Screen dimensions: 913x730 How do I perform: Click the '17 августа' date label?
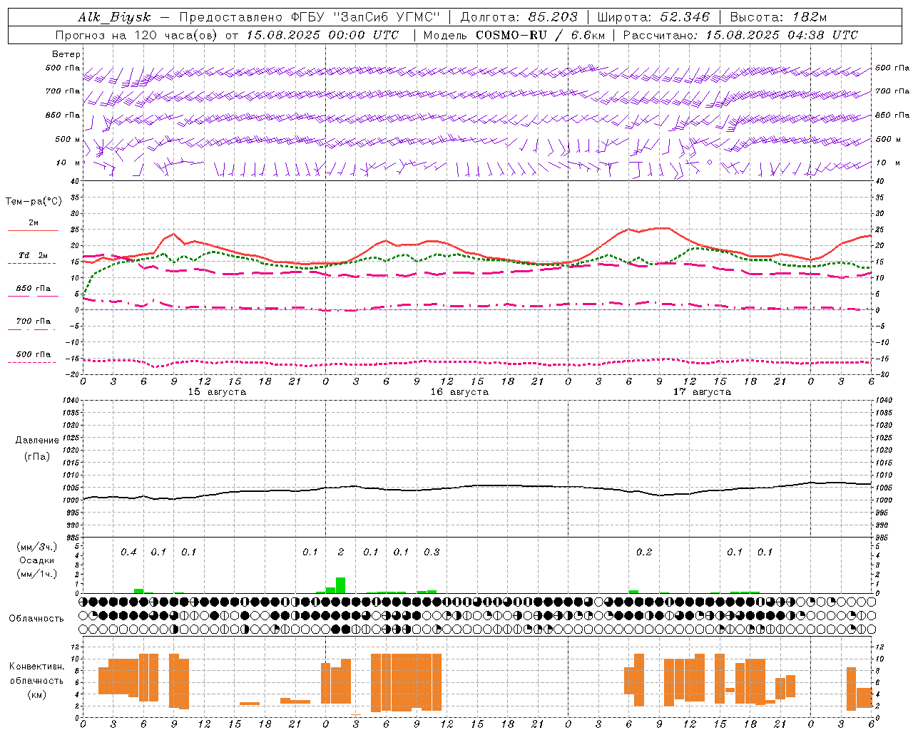[702, 392]
